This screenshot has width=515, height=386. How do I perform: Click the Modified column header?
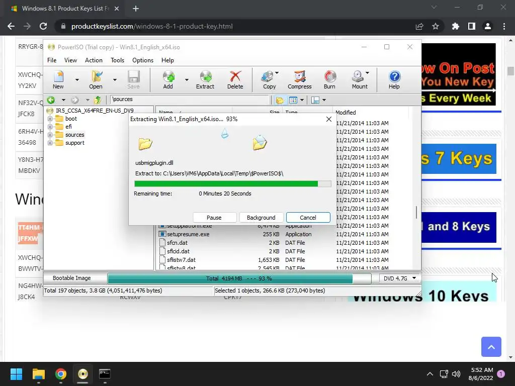[x=371, y=113]
